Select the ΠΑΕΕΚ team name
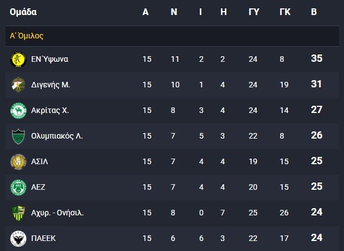 click(43, 239)
